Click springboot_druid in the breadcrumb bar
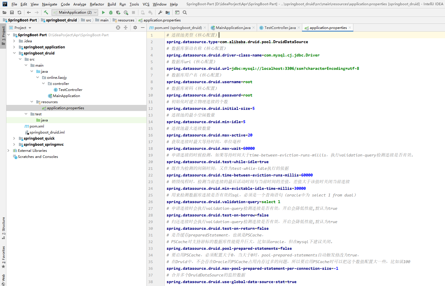Image resolution: width=445 pixels, height=286 pixels. point(61,20)
